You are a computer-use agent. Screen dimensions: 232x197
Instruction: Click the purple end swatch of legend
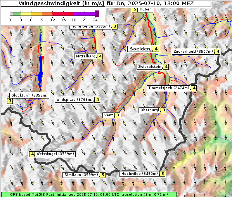(97, 14)
